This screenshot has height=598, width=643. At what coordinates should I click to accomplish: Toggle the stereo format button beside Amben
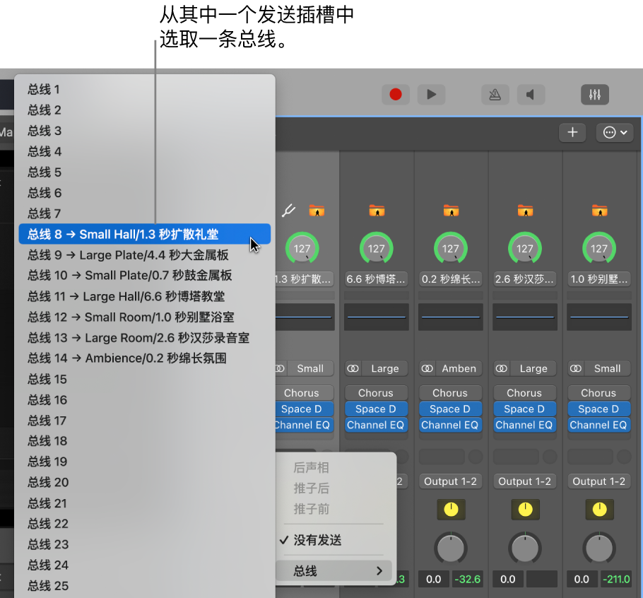click(427, 368)
